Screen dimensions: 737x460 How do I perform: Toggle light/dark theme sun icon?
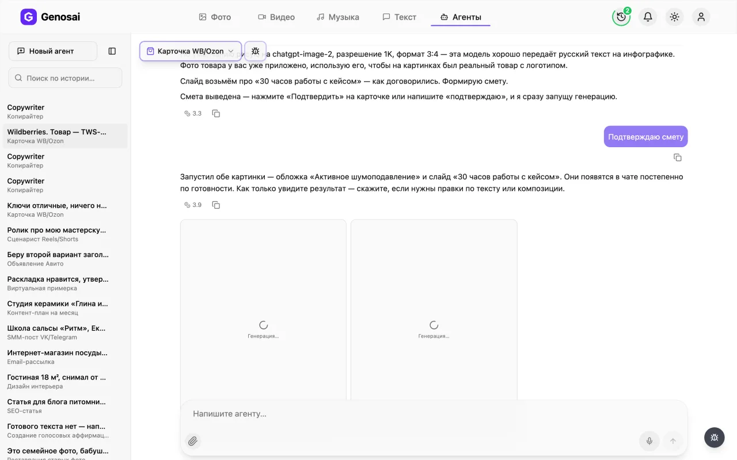(x=674, y=17)
